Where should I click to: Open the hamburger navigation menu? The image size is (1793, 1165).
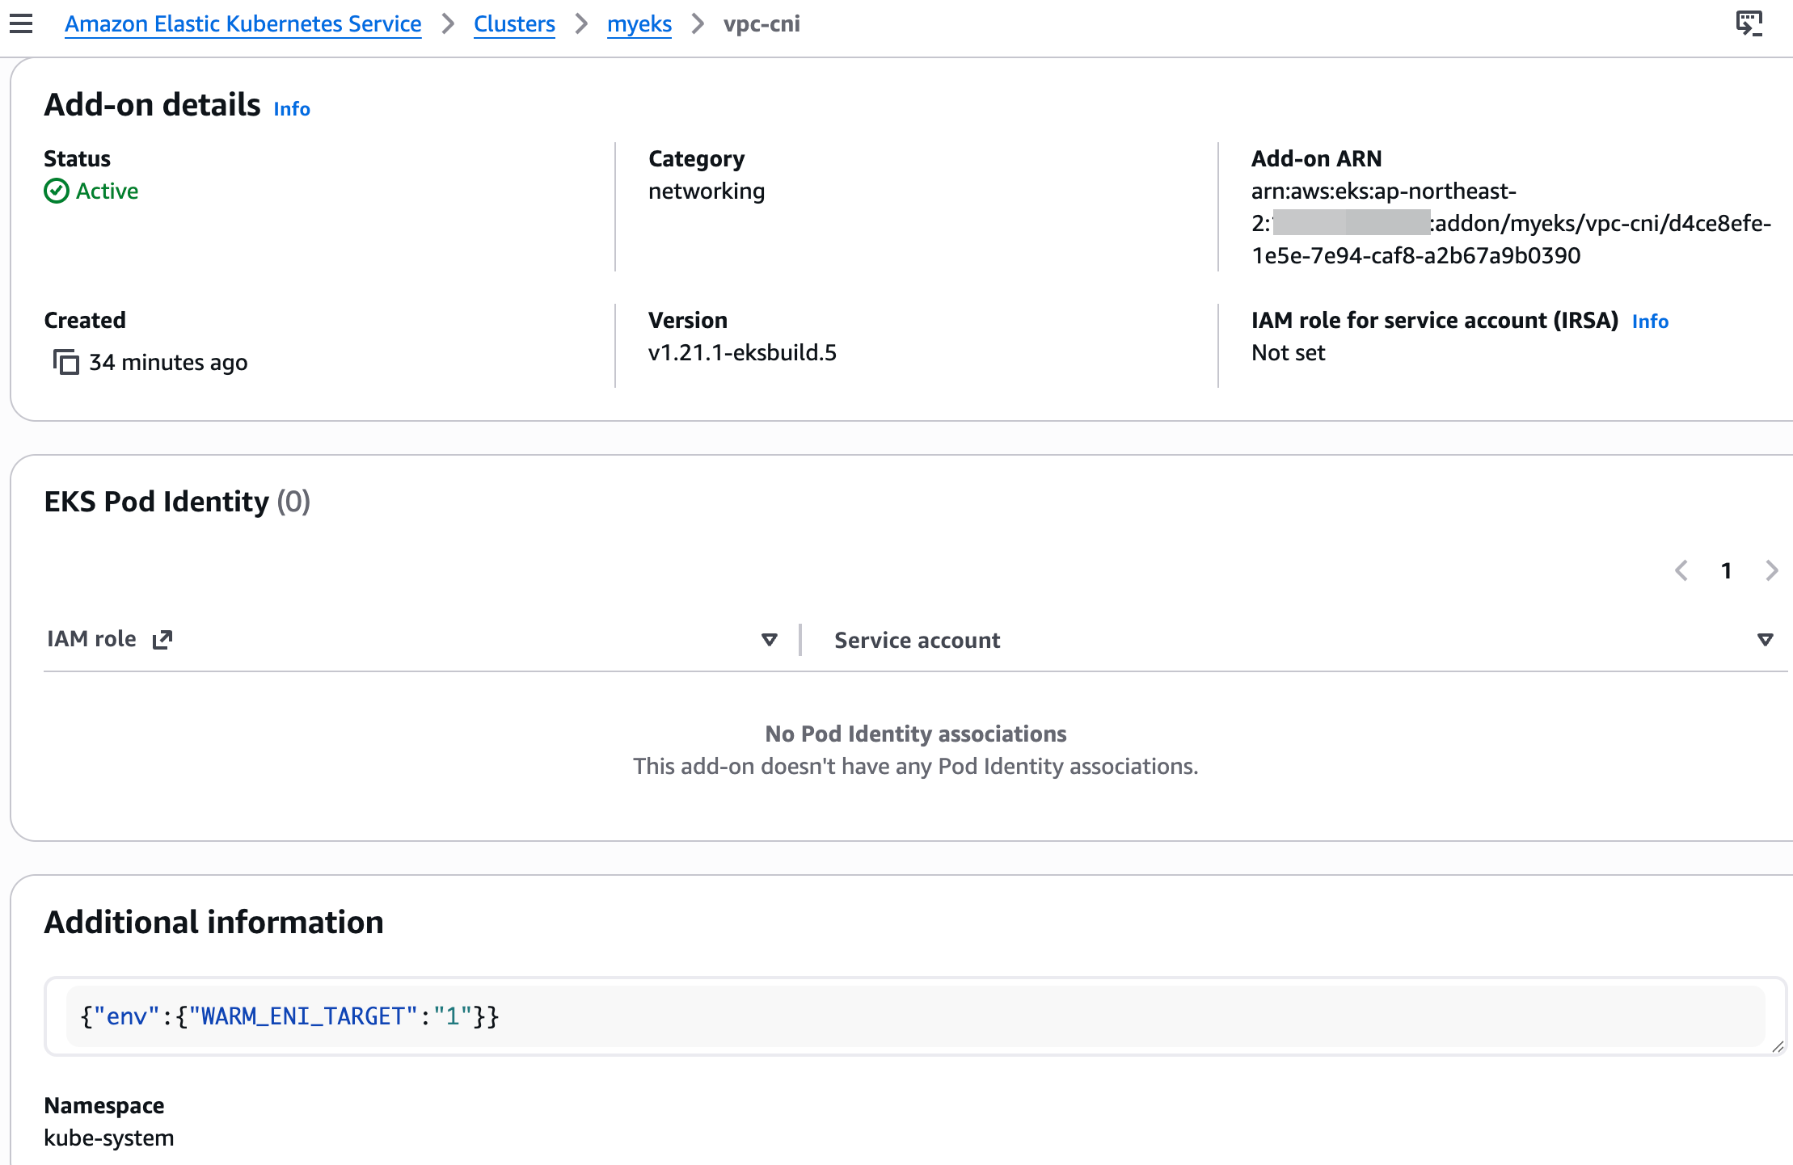click(21, 23)
